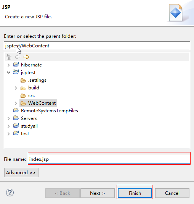The image size is (194, 204).
Task: Expand the WebContent folder node
Action: coord(16,103)
